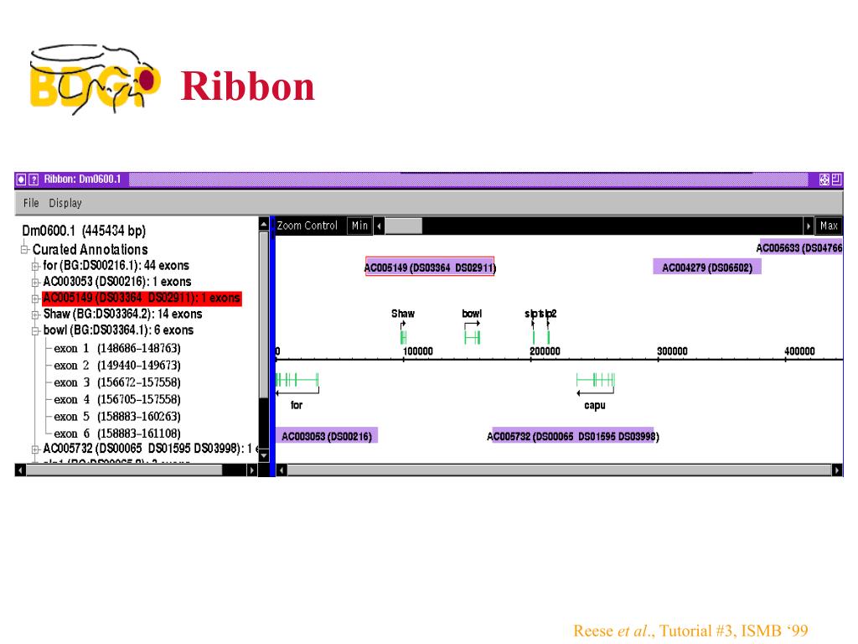Click the zoom control left arrow
The width and height of the screenshot is (858, 644).
click(379, 226)
